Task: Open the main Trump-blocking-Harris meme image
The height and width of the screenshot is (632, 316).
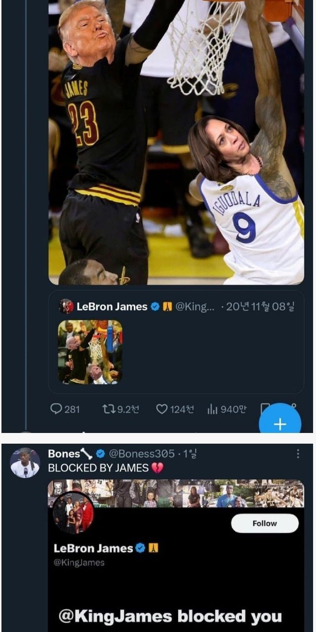Action: [x=176, y=142]
